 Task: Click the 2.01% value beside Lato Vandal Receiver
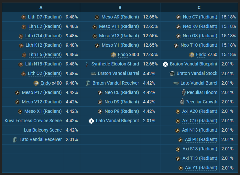[72, 140]
